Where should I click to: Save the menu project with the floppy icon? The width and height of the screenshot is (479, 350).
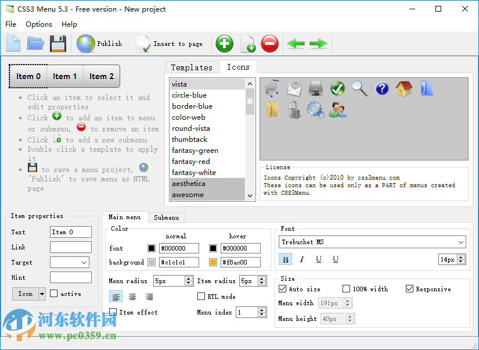58,44
